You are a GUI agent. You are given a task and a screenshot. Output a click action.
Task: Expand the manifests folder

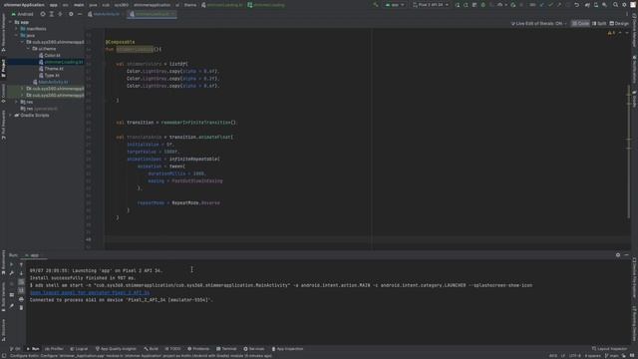[x=17, y=29]
